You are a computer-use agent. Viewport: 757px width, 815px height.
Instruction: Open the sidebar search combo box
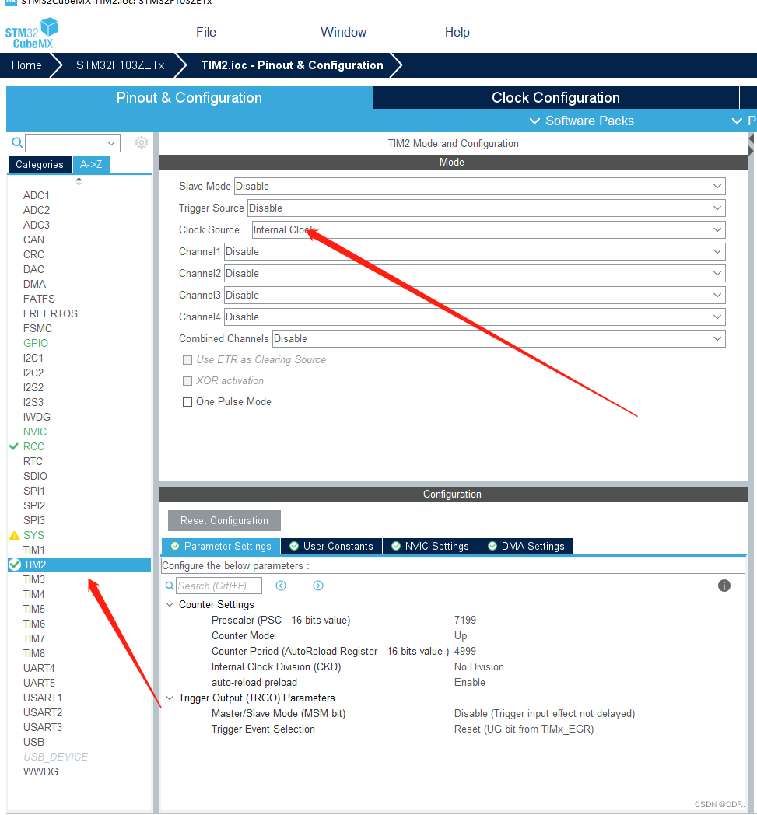point(73,143)
